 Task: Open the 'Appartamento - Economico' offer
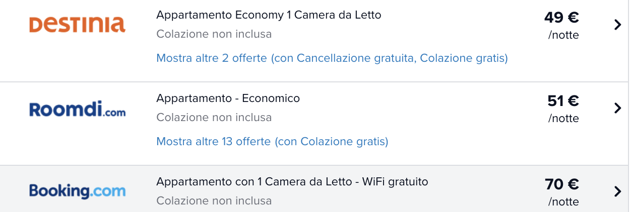click(228, 98)
